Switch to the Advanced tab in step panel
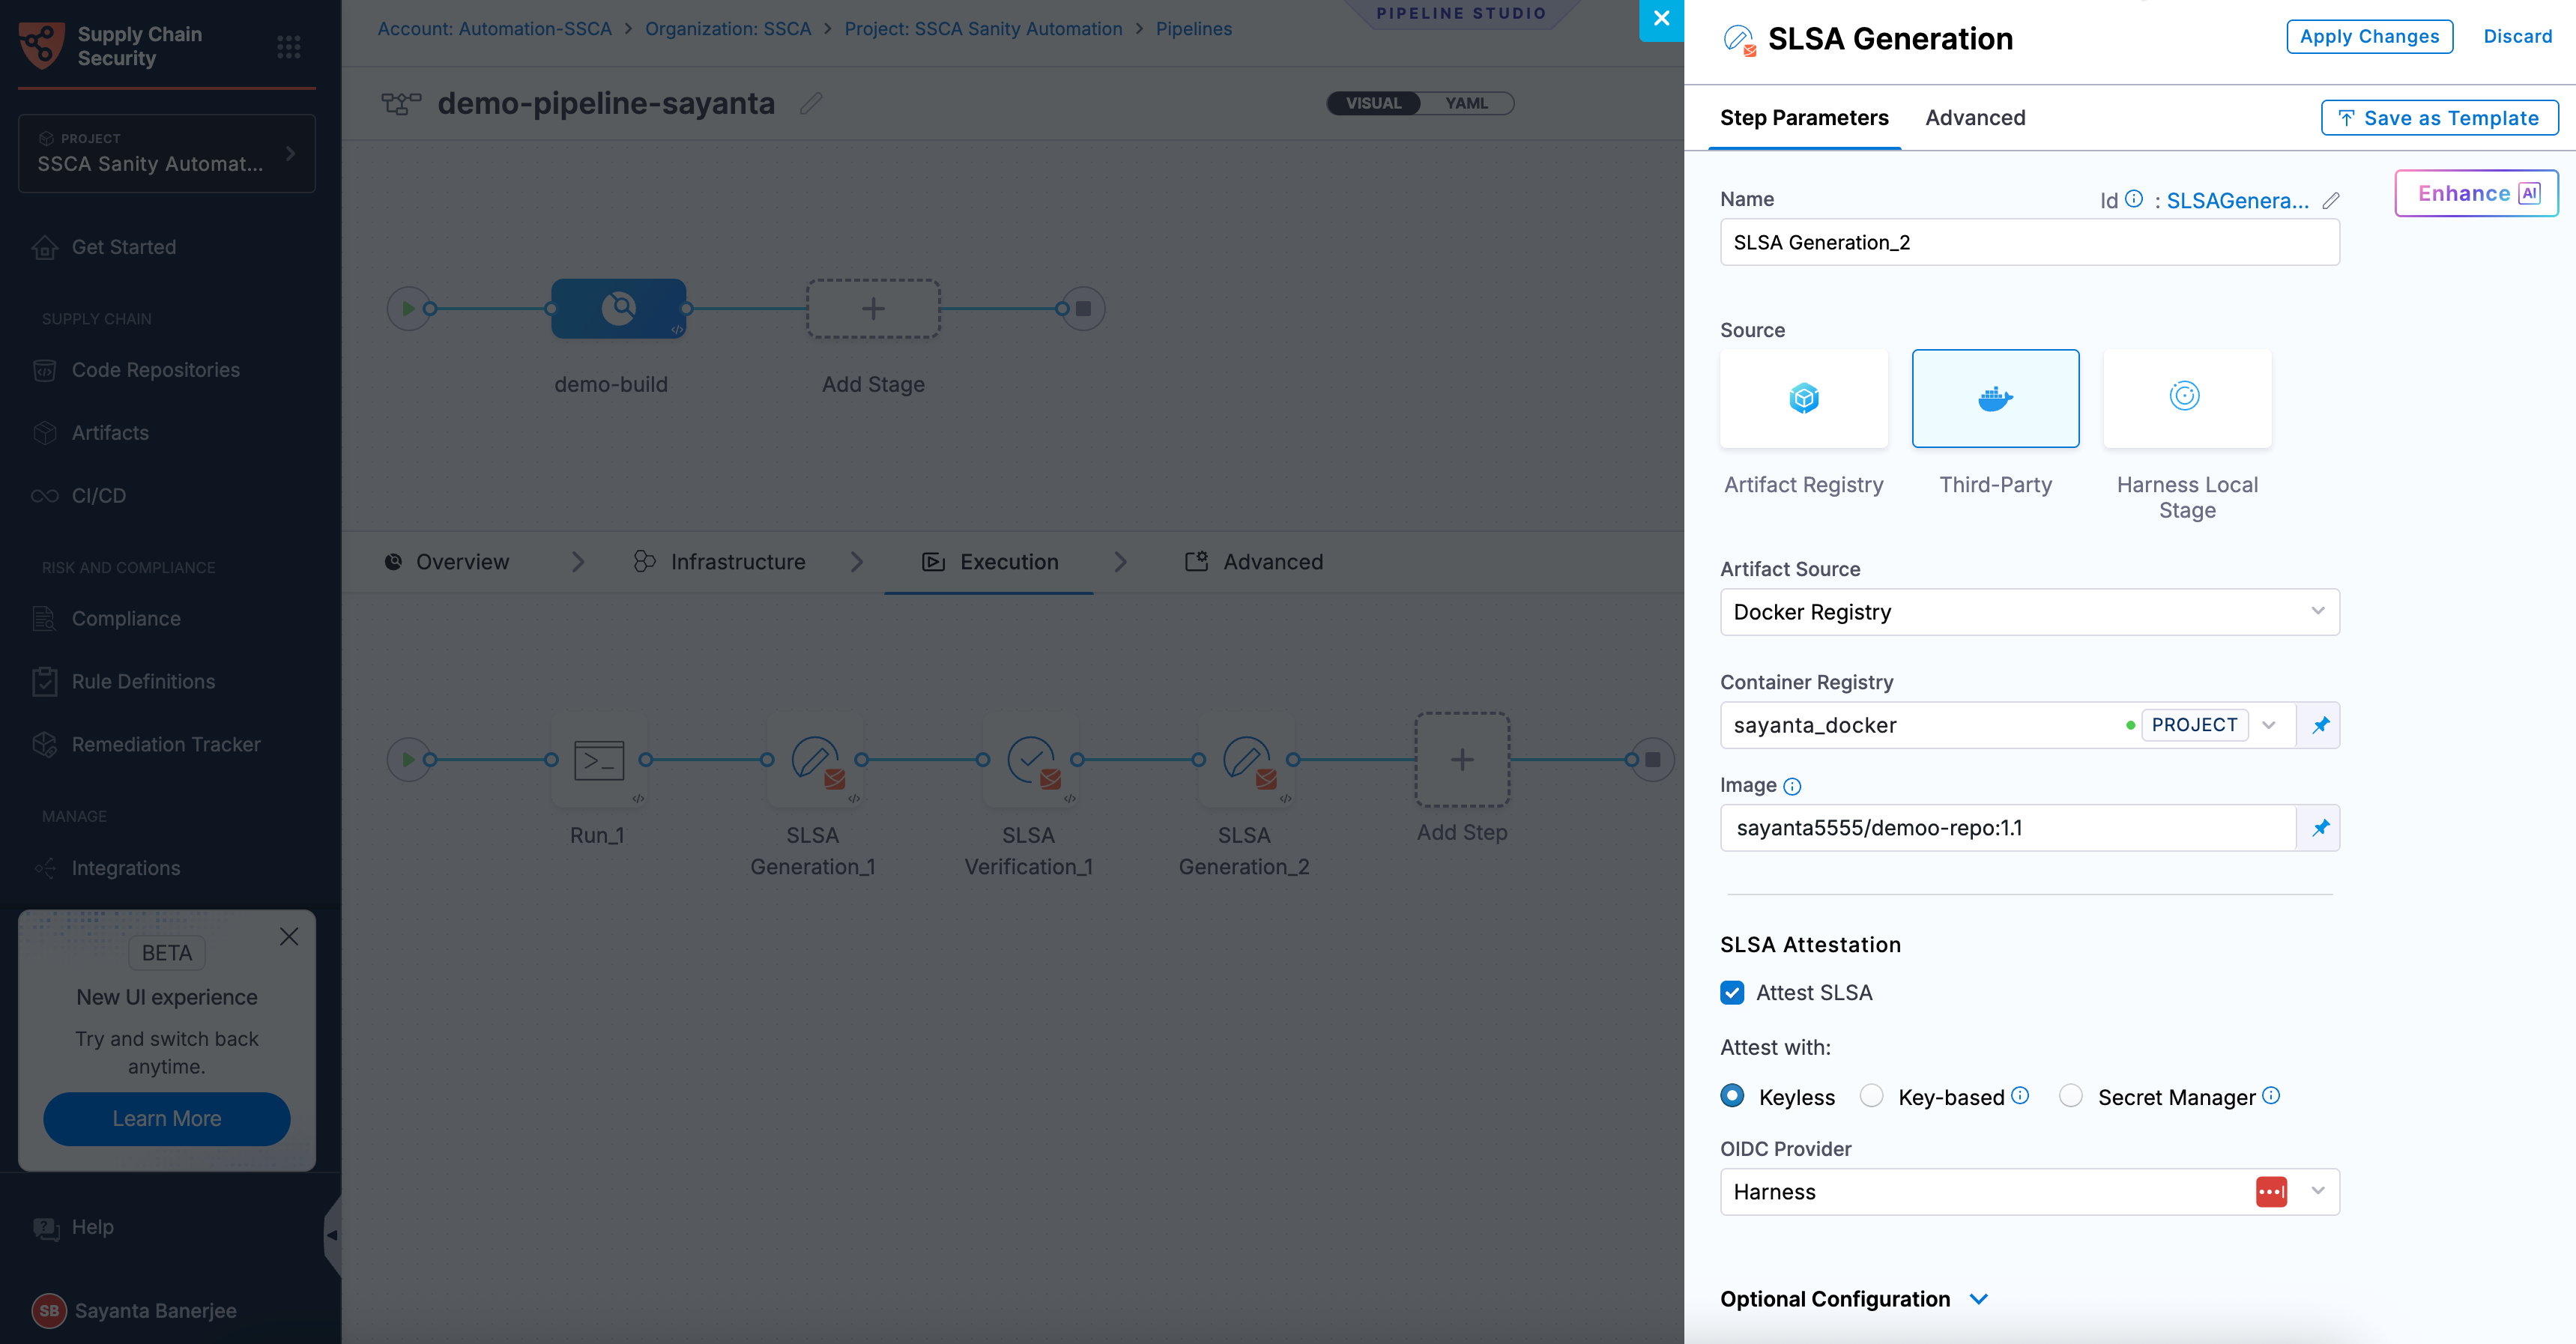Screen dimensions: 2576x1344 coord(1974,118)
